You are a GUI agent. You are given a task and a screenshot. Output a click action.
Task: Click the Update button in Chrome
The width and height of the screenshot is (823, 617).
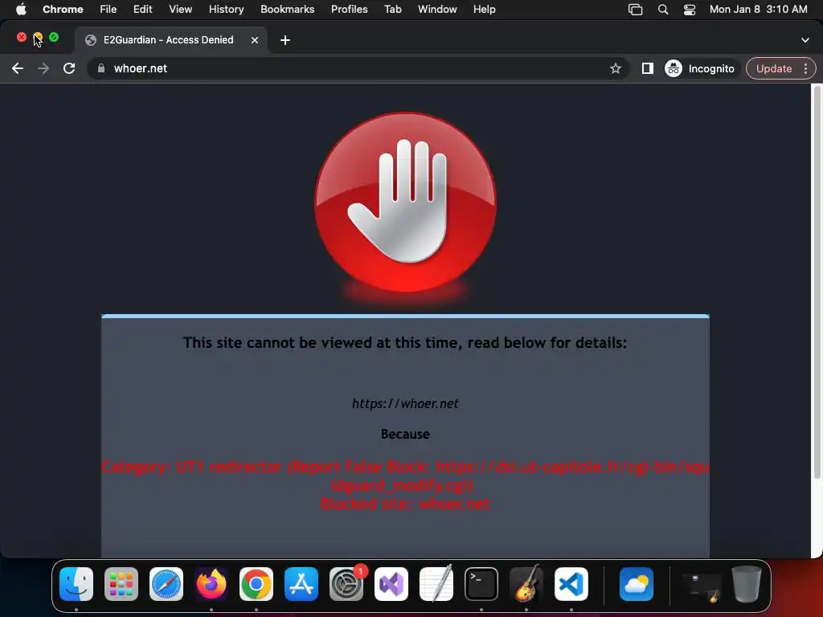tap(774, 68)
